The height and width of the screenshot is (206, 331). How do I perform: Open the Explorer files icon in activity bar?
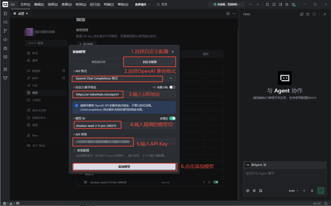pyautogui.click(x=5, y=13)
